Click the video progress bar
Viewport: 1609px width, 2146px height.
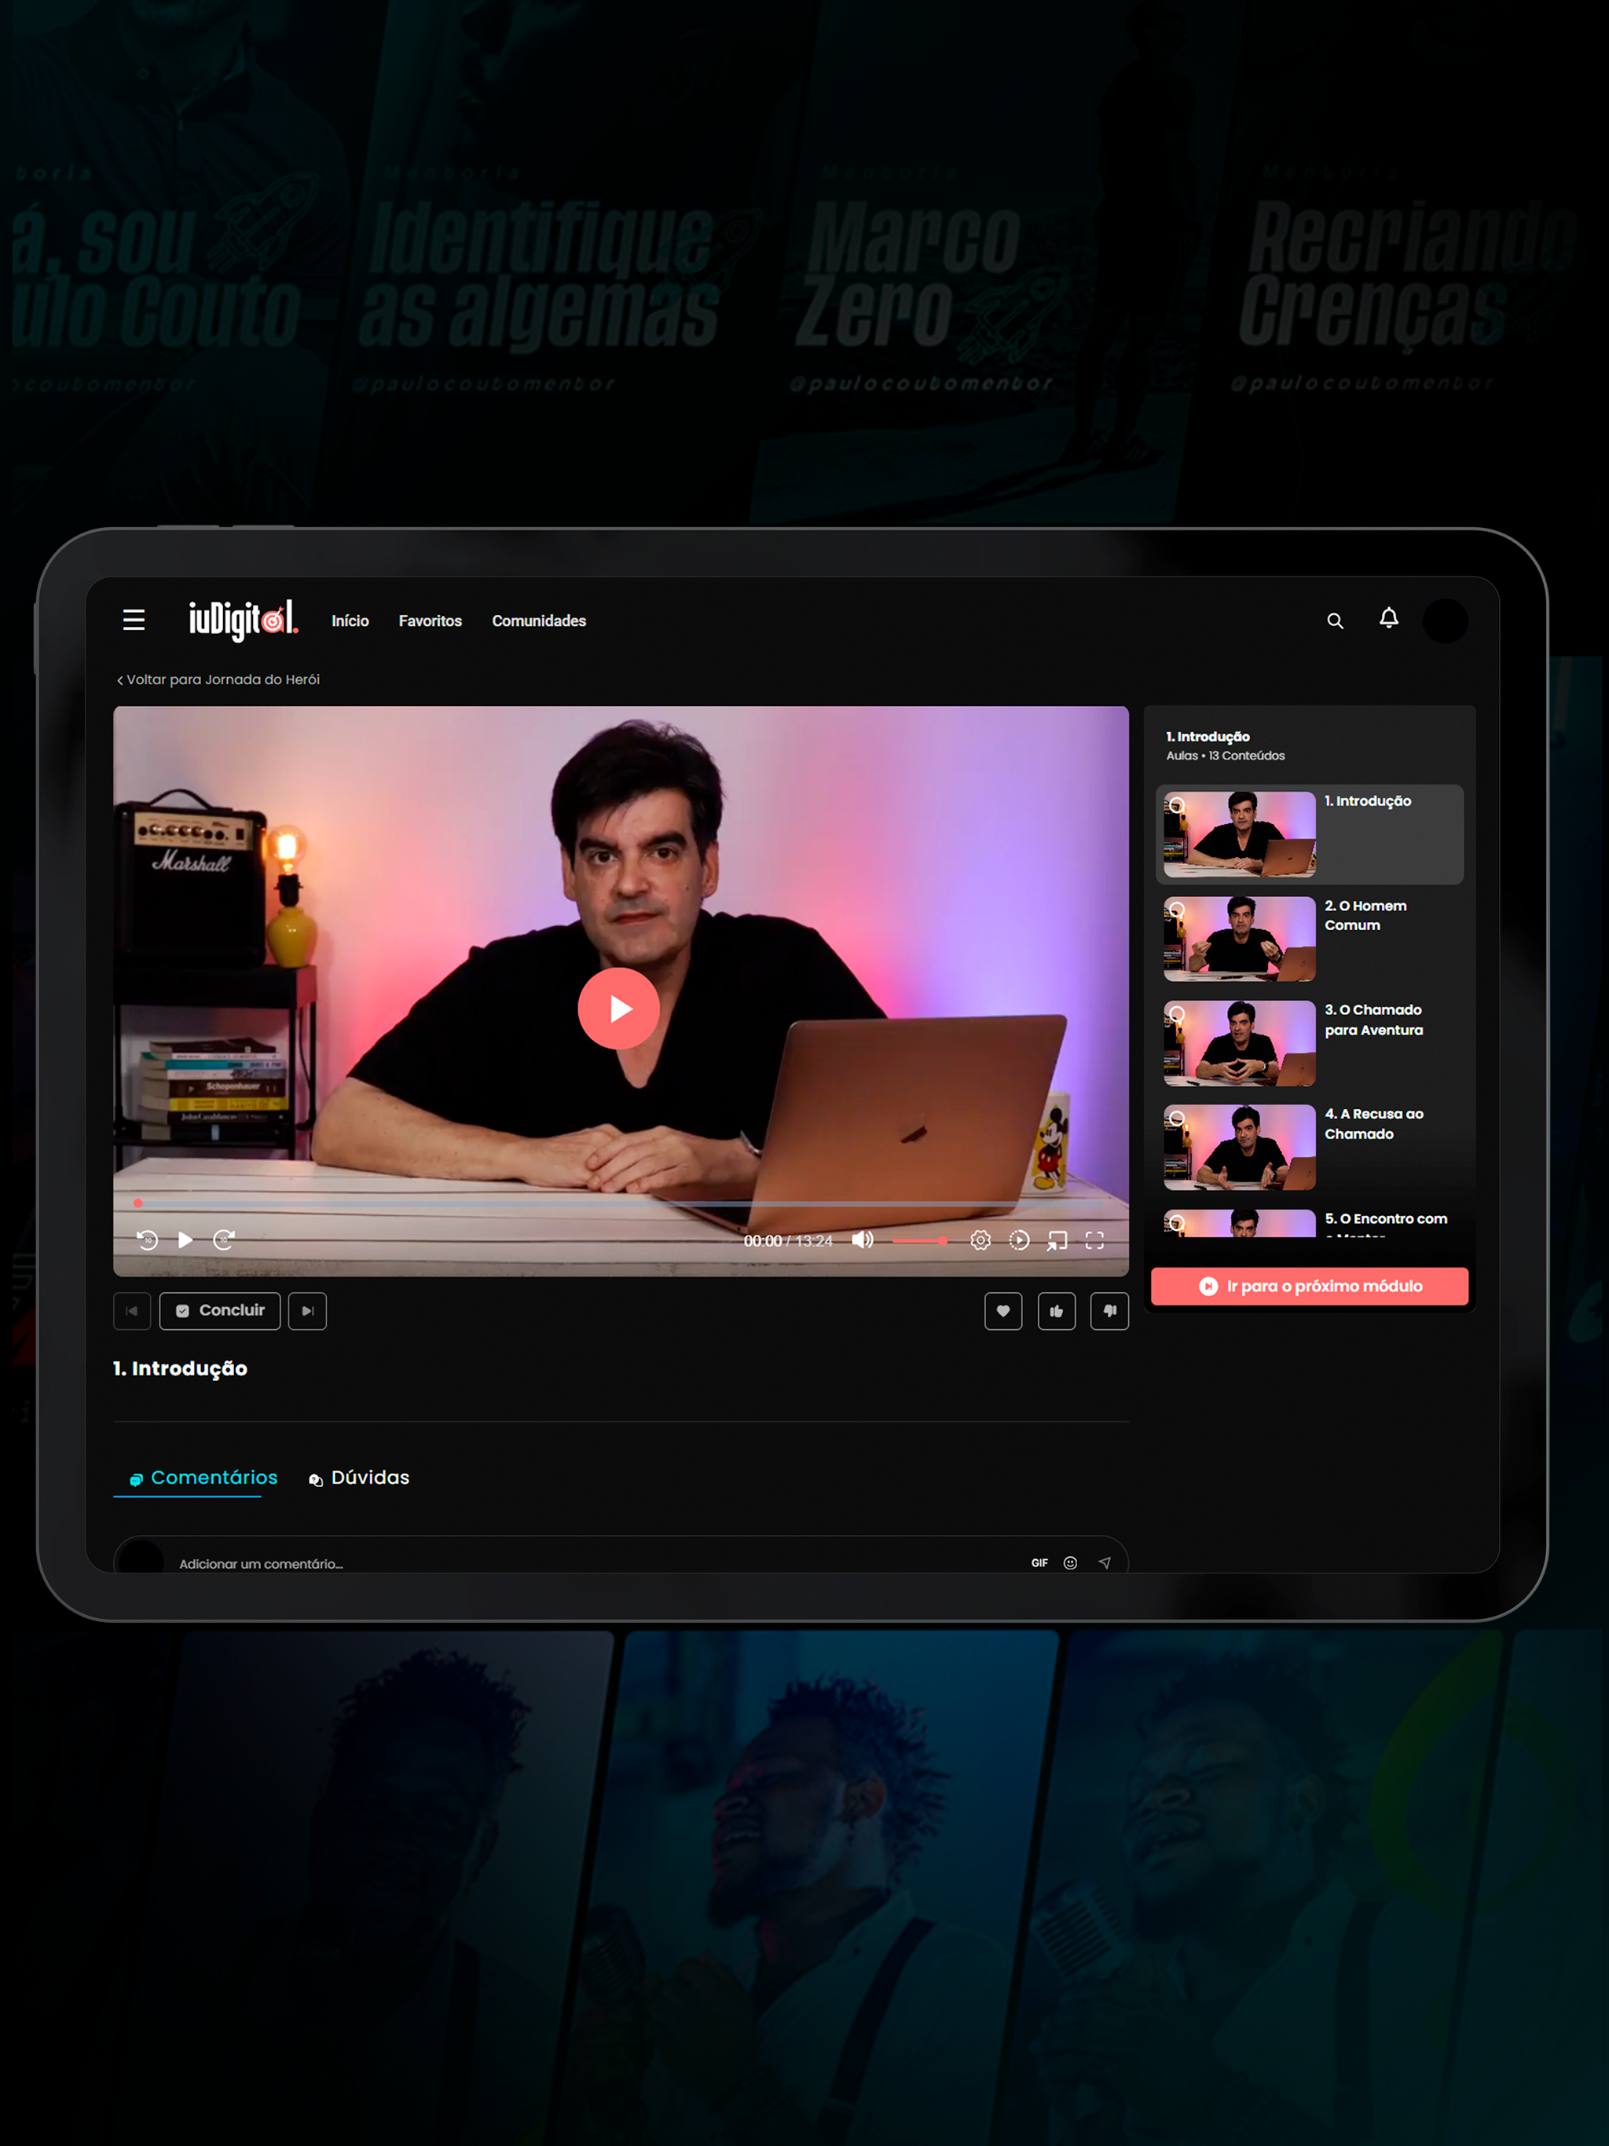(x=621, y=1203)
